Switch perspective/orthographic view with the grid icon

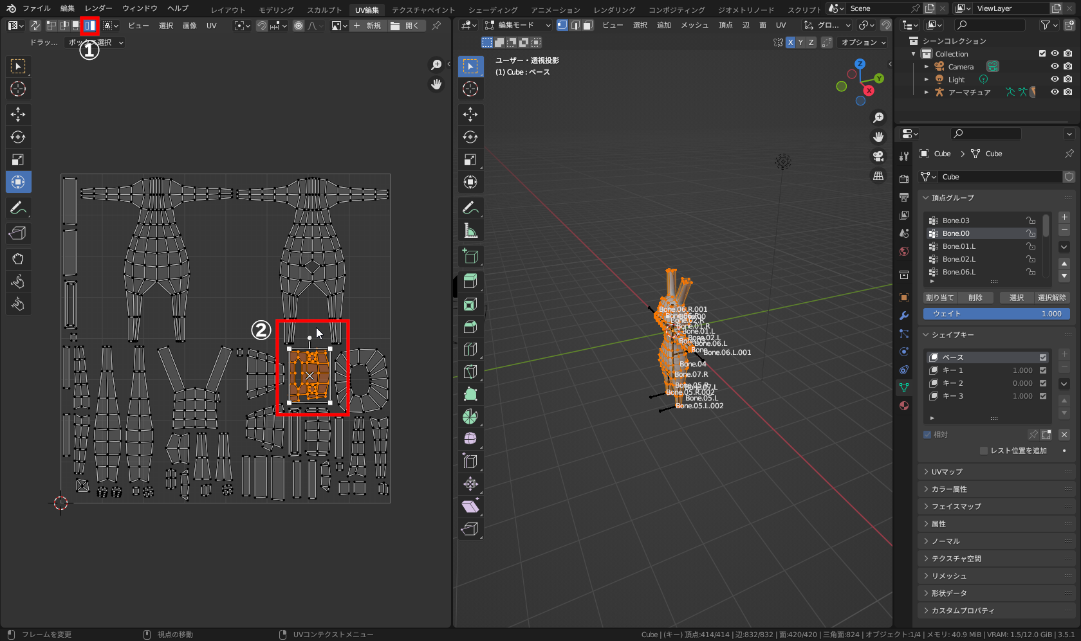[x=878, y=176]
